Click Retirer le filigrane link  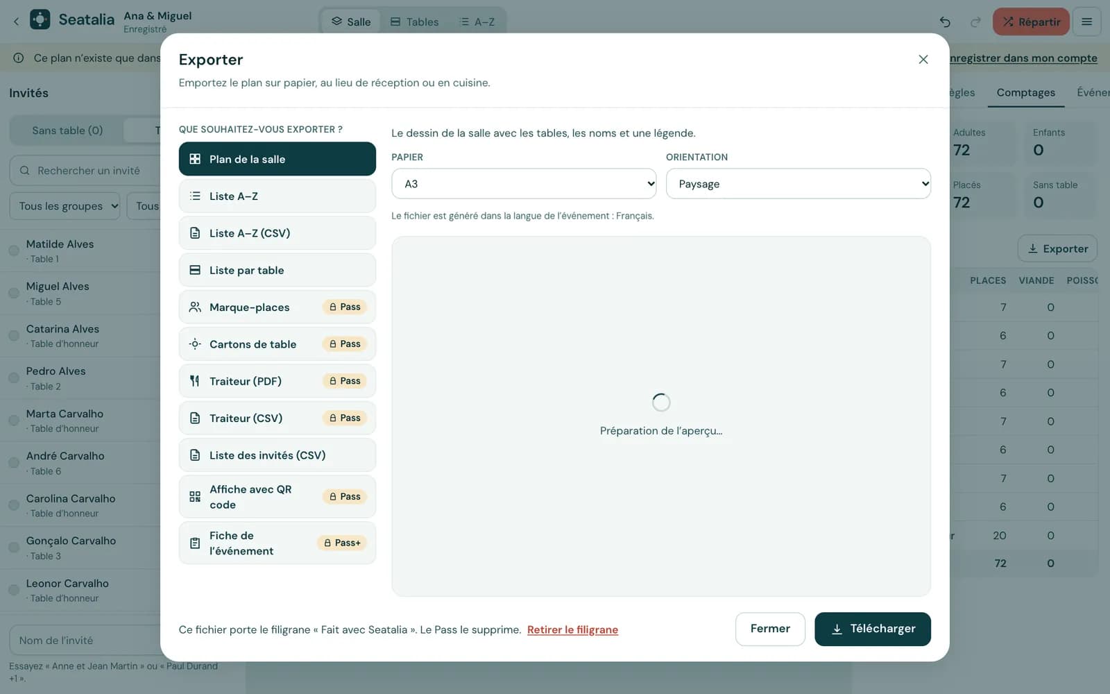pos(572,629)
